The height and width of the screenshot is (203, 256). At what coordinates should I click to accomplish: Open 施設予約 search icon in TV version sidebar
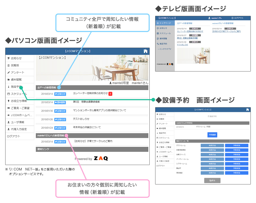click(x=158, y=44)
